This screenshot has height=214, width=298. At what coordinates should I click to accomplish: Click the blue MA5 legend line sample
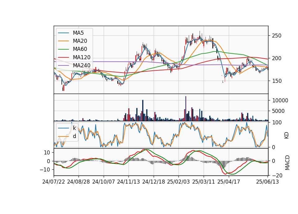tap(63, 33)
